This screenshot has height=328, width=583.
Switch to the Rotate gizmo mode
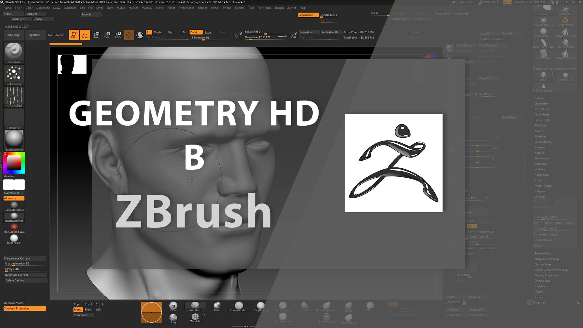tap(118, 35)
